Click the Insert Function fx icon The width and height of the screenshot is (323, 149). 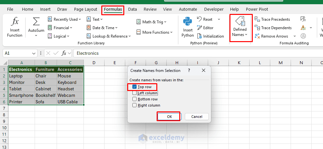point(15,22)
